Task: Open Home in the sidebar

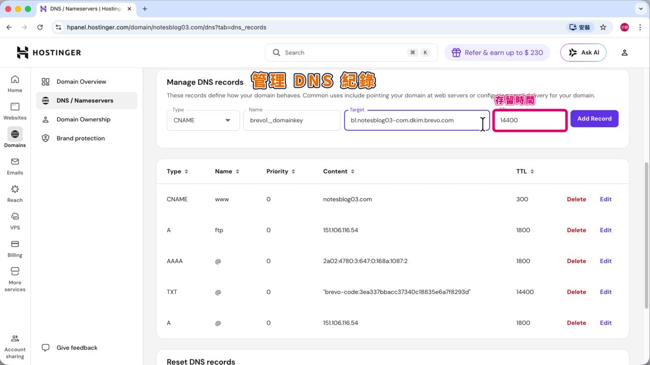Action: pos(15,84)
